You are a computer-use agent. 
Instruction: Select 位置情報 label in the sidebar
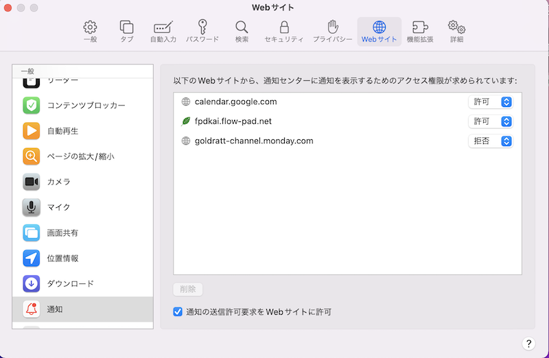pyautogui.click(x=62, y=259)
